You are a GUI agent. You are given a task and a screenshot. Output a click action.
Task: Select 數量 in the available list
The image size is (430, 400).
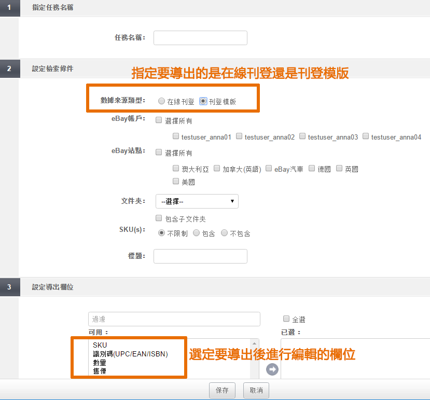click(100, 363)
